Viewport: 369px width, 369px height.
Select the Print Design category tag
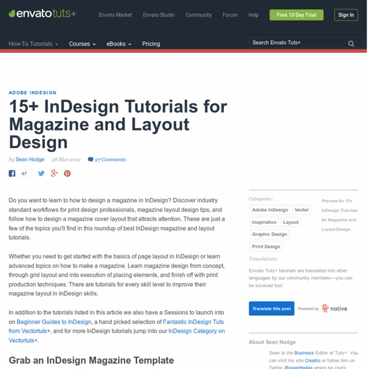coord(266,247)
